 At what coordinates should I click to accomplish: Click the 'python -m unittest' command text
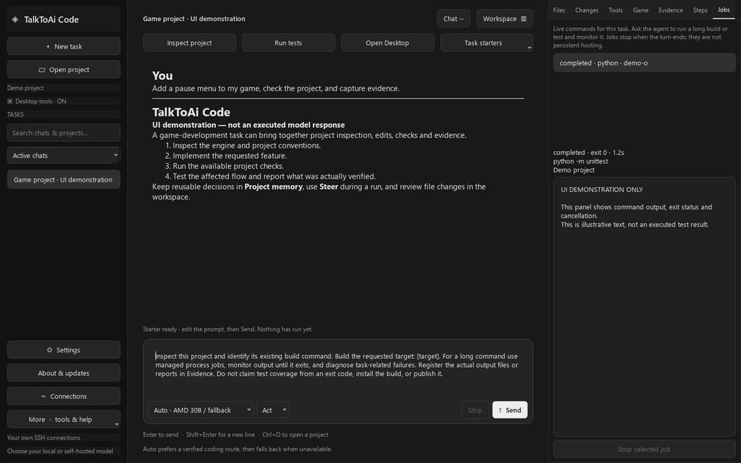pos(580,161)
